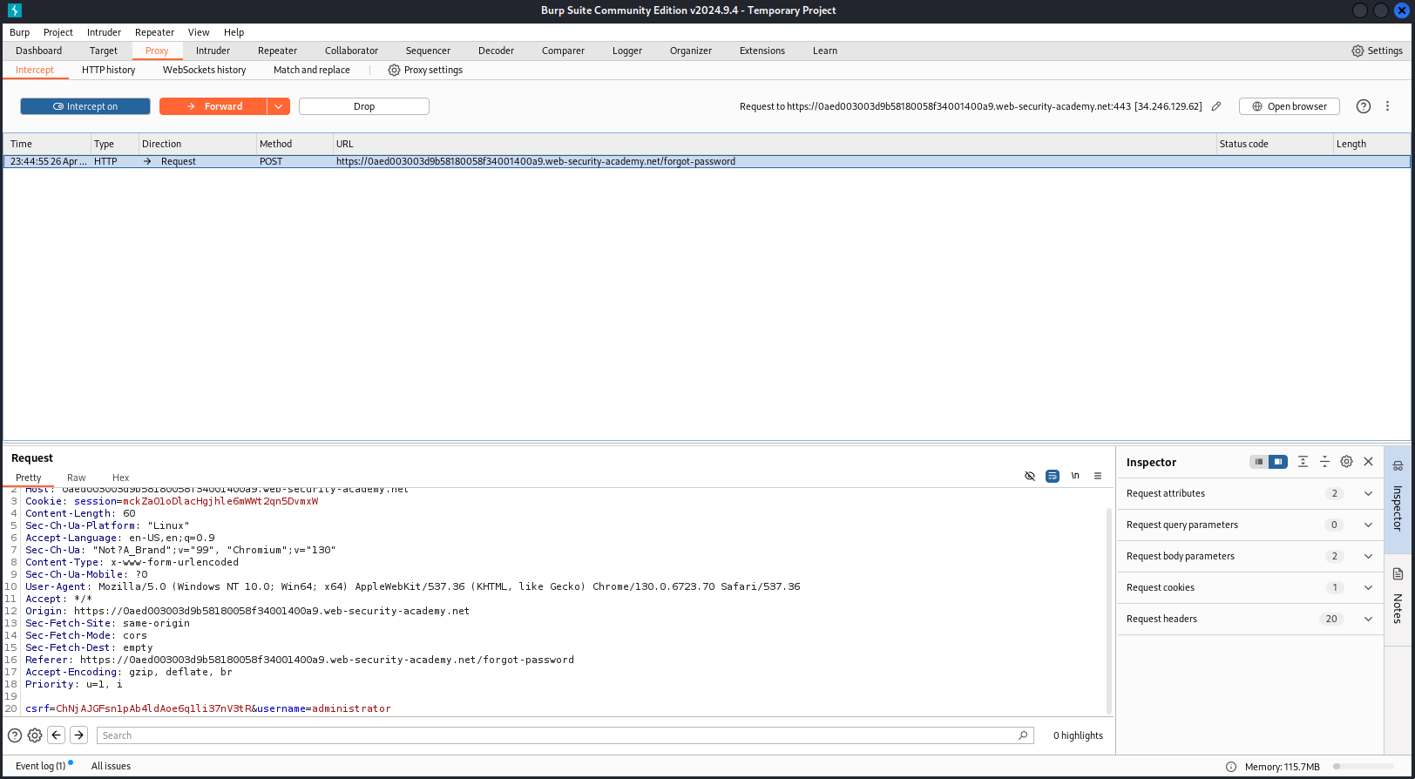Switch to the Collaborator tab
The width and height of the screenshot is (1415, 779).
(x=351, y=51)
